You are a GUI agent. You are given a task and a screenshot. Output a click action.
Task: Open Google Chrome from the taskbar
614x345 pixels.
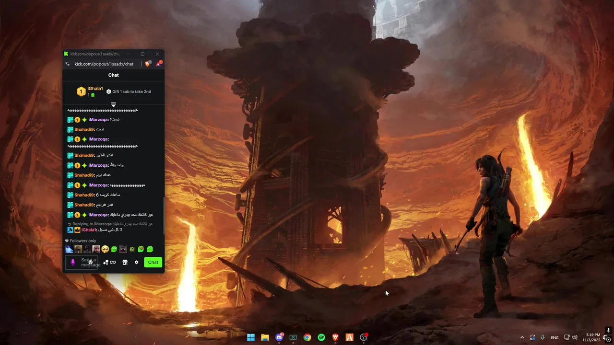click(307, 337)
